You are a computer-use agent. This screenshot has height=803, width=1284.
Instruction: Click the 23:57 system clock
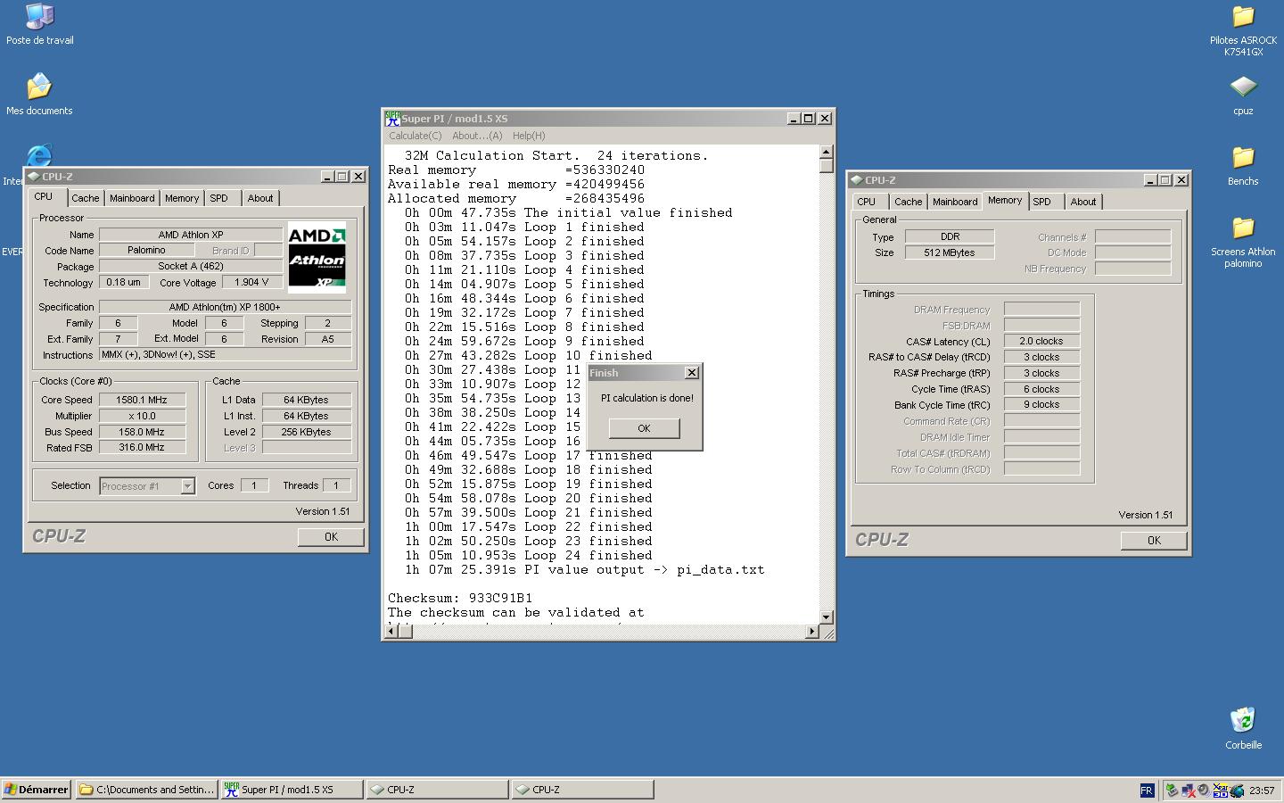click(1262, 790)
